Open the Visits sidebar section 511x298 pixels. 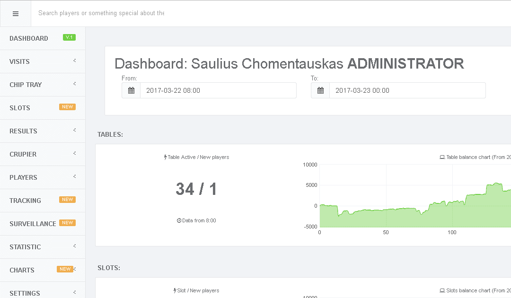pos(43,61)
